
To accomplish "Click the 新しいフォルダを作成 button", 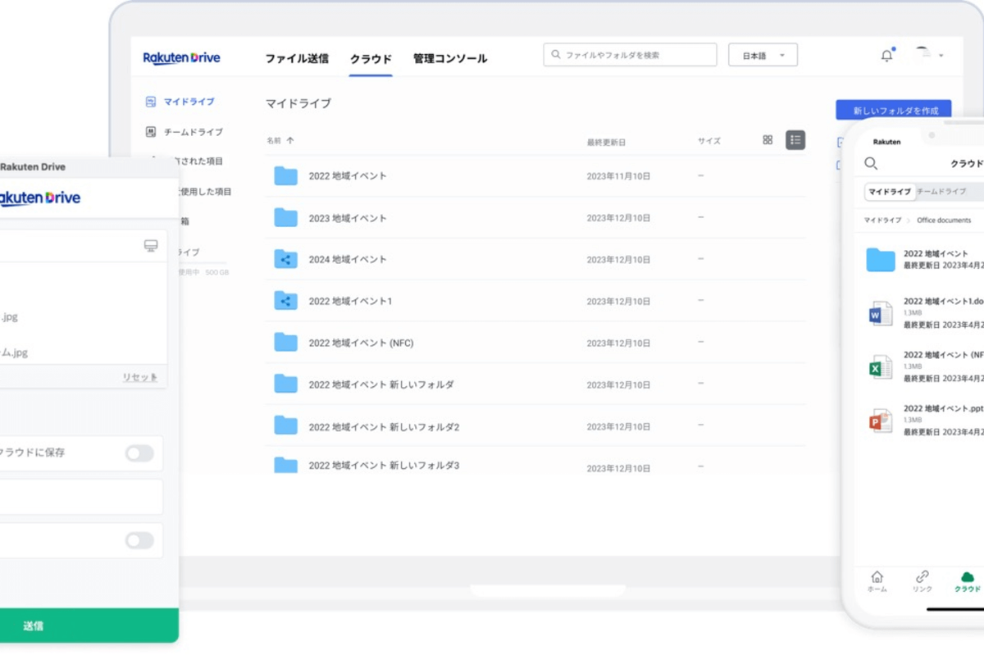I will coord(895,110).
